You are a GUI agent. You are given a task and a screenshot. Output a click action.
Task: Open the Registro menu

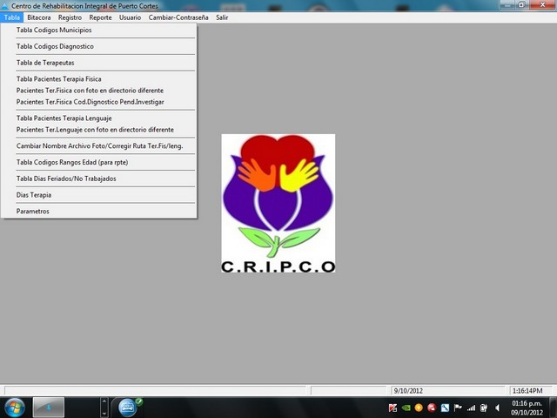(x=70, y=17)
